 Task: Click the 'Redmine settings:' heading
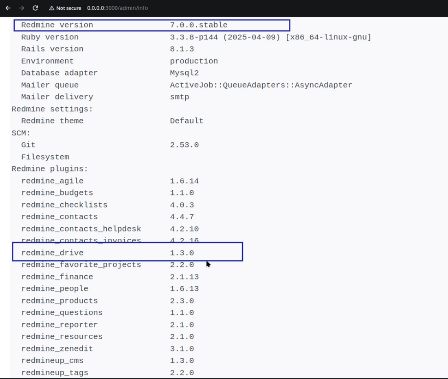pos(52,109)
